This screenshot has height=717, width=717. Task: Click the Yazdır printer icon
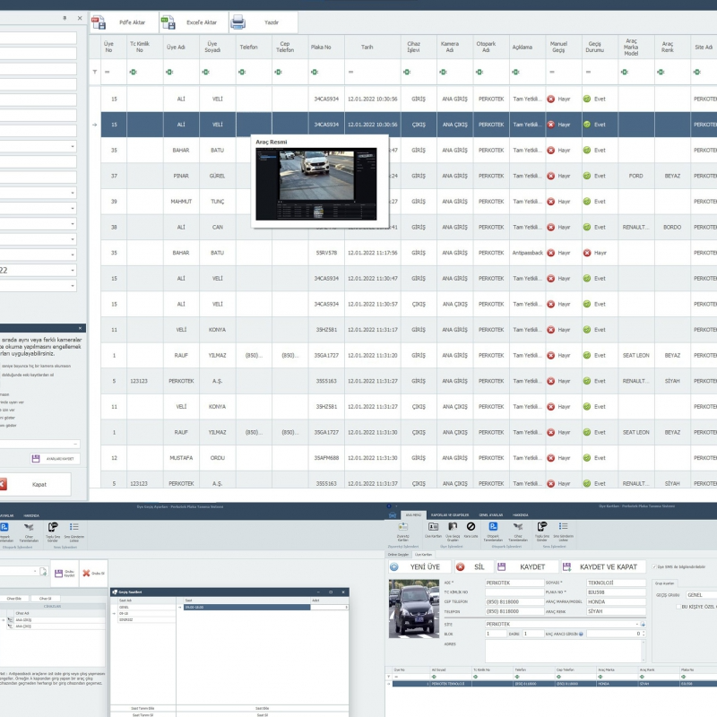click(x=238, y=23)
